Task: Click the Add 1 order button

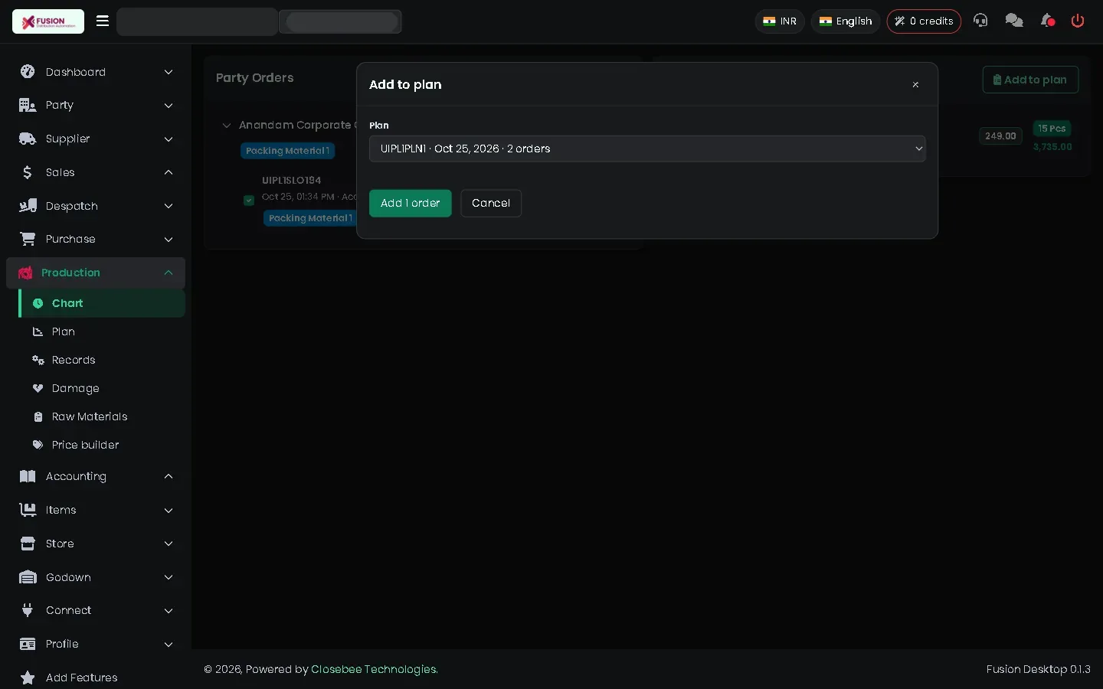Action: [x=411, y=203]
